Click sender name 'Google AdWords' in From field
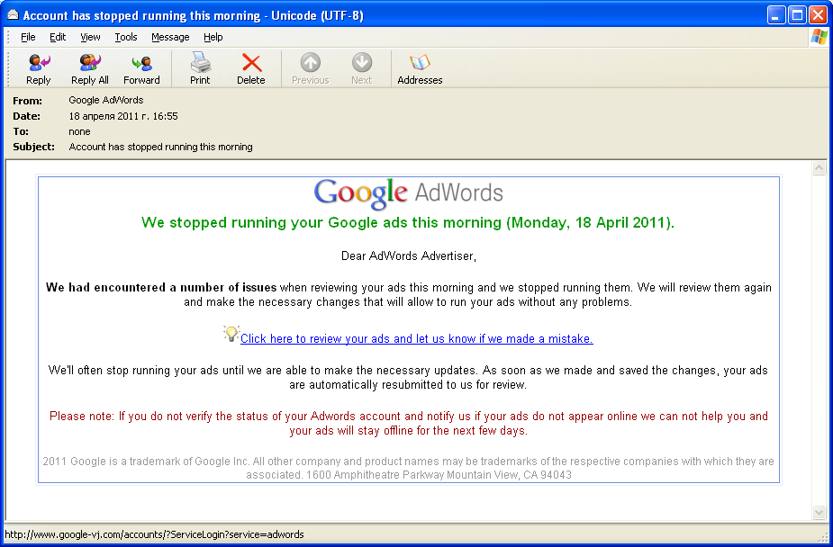833x547 pixels. click(x=105, y=100)
